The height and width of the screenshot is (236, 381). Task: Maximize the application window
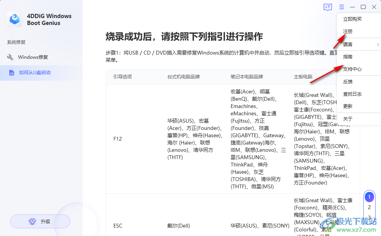(x=363, y=7)
